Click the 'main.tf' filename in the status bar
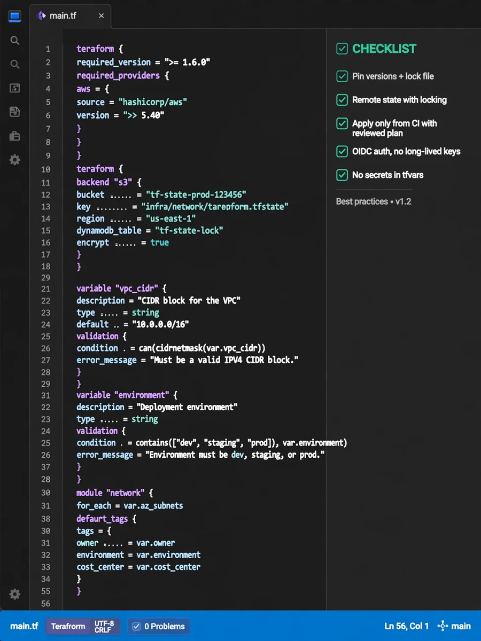The image size is (481, 641). (24, 626)
